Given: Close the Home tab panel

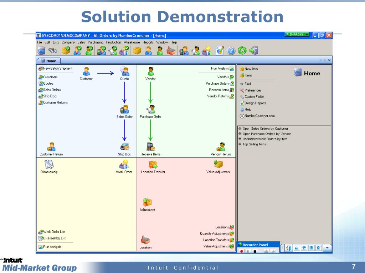Looking at the screenshot, I should pyautogui.click(x=329, y=60).
